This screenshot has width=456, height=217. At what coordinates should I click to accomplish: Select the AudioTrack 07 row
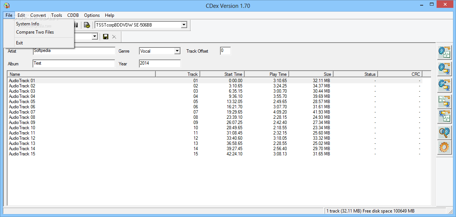219,112
